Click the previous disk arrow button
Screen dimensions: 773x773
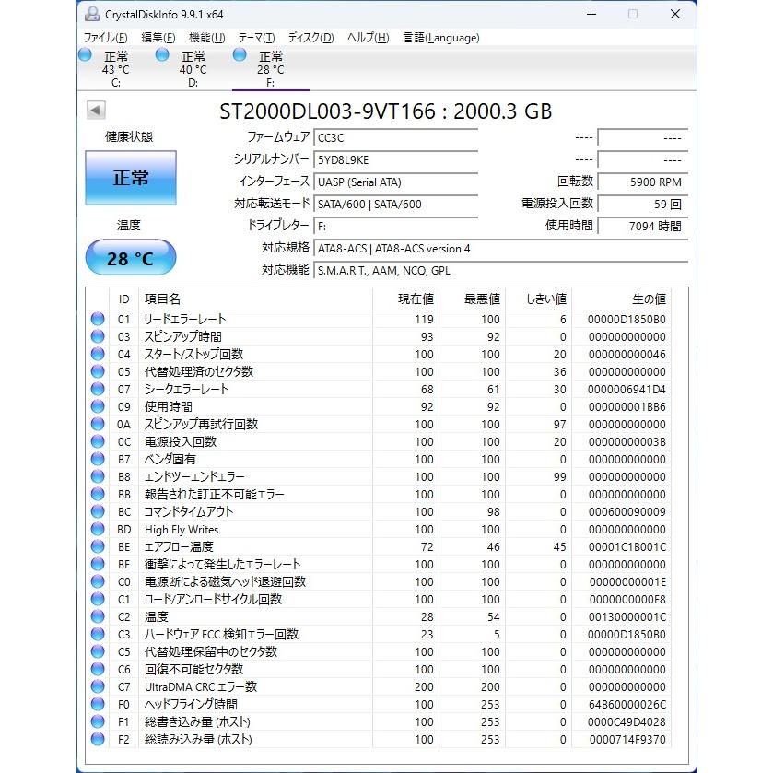(96, 110)
